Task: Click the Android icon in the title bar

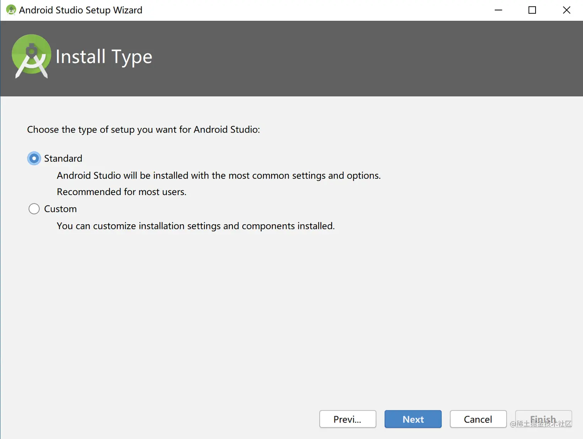Action: (x=11, y=10)
